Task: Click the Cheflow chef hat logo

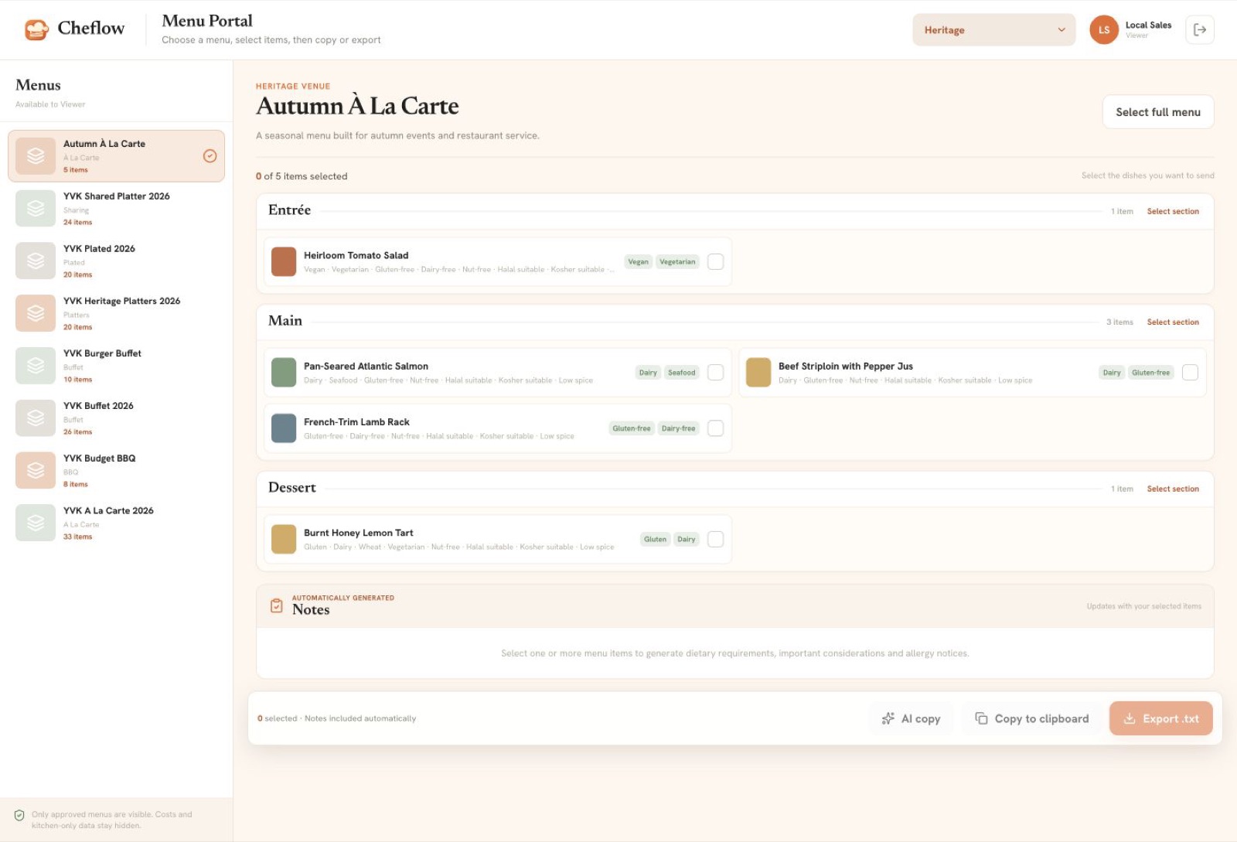Action: (36, 29)
